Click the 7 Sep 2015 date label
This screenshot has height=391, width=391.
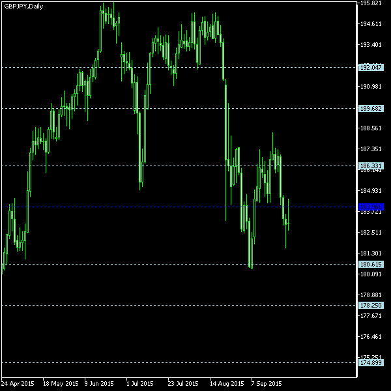click(267, 384)
